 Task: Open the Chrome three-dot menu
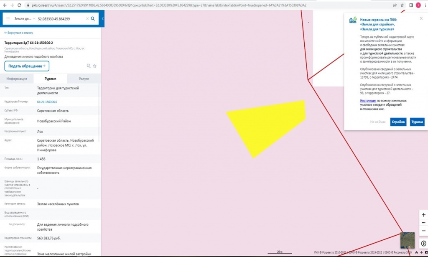pyautogui.click(x=424, y=5)
